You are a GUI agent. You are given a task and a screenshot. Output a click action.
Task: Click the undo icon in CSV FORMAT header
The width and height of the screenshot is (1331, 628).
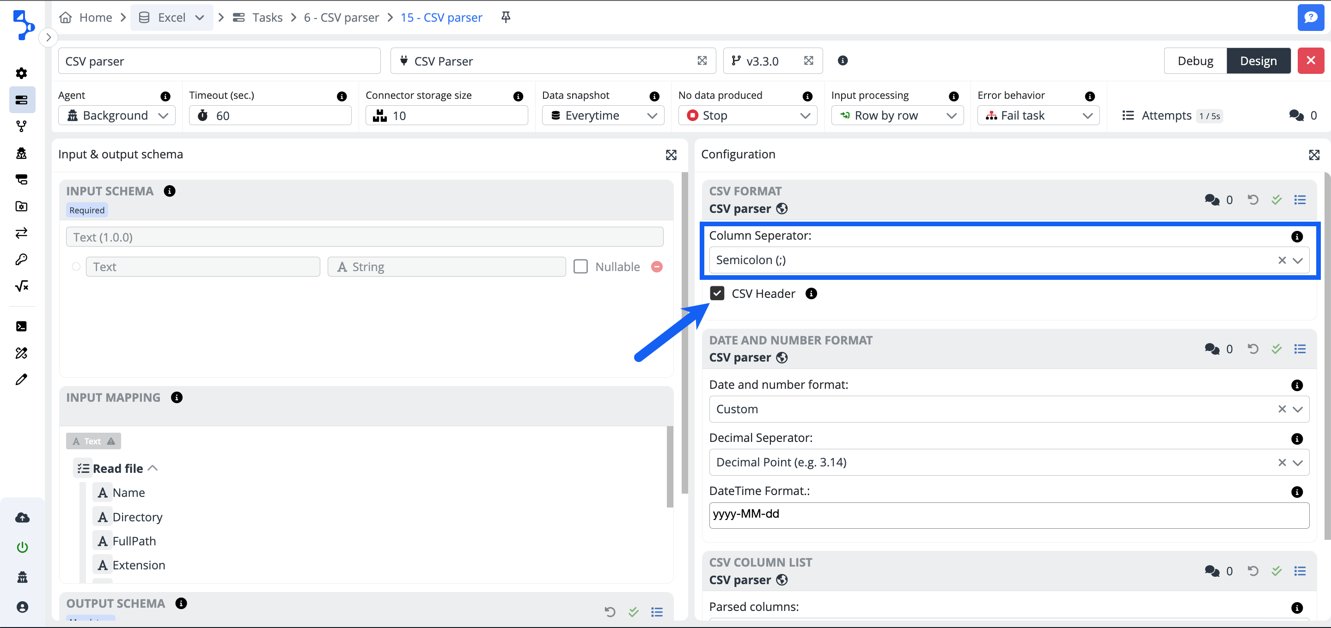1252,199
